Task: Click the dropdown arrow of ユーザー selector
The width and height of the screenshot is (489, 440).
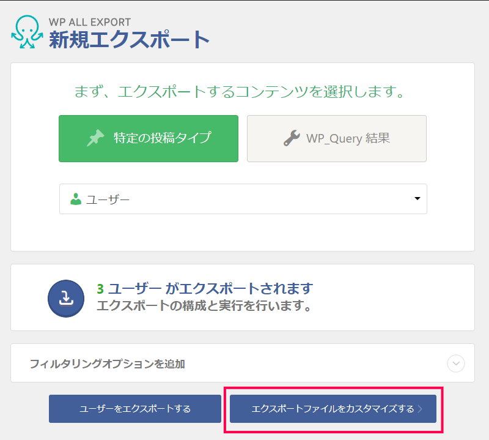Action: coord(417,199)
